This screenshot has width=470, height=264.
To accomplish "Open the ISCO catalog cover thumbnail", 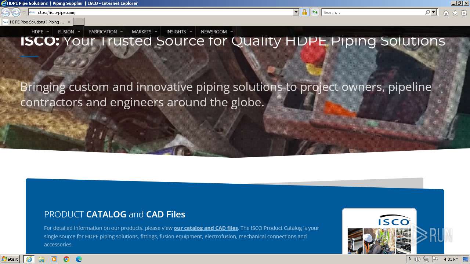I will tap(379, 231).
